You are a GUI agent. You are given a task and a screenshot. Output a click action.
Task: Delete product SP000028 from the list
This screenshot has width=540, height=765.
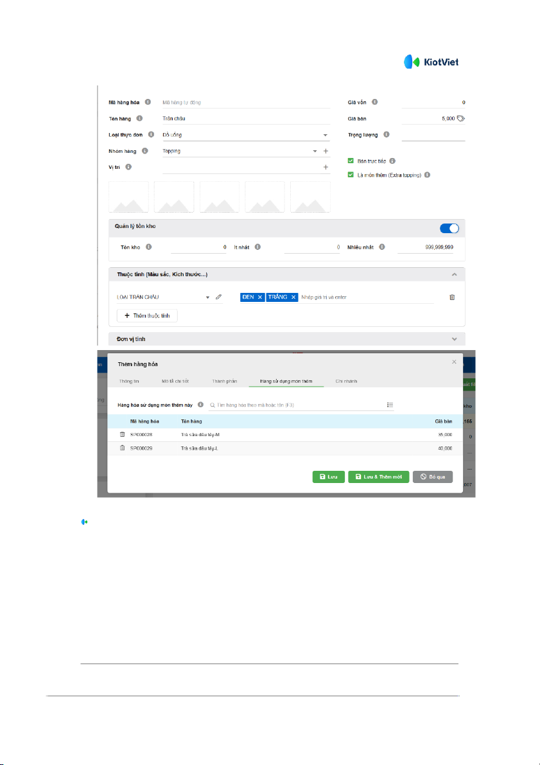(x=123, y=435)
